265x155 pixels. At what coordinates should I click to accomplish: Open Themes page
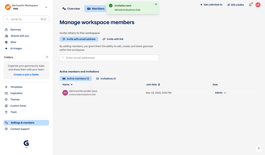15,100
